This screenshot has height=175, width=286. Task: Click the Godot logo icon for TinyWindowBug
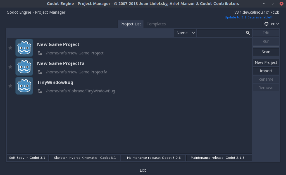(24, 86)
